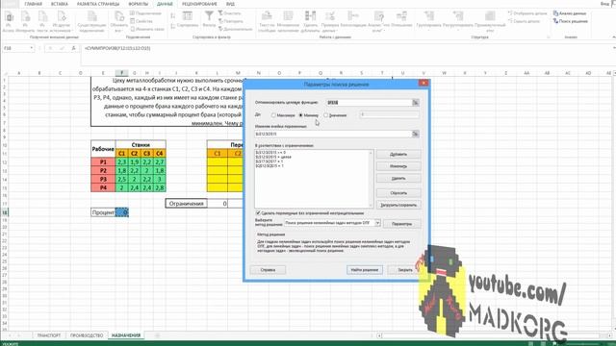Click the connection Properties ribbon item

coord(141,21)
